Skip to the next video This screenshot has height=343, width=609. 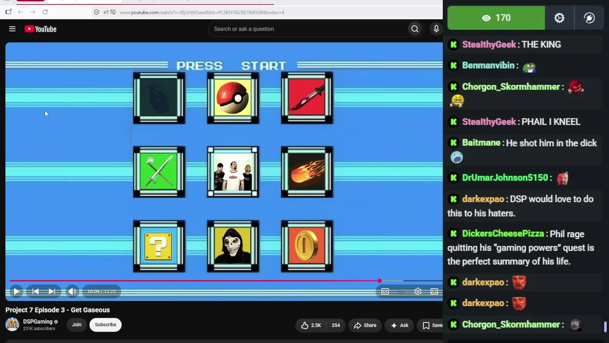[x=52, y=291]
